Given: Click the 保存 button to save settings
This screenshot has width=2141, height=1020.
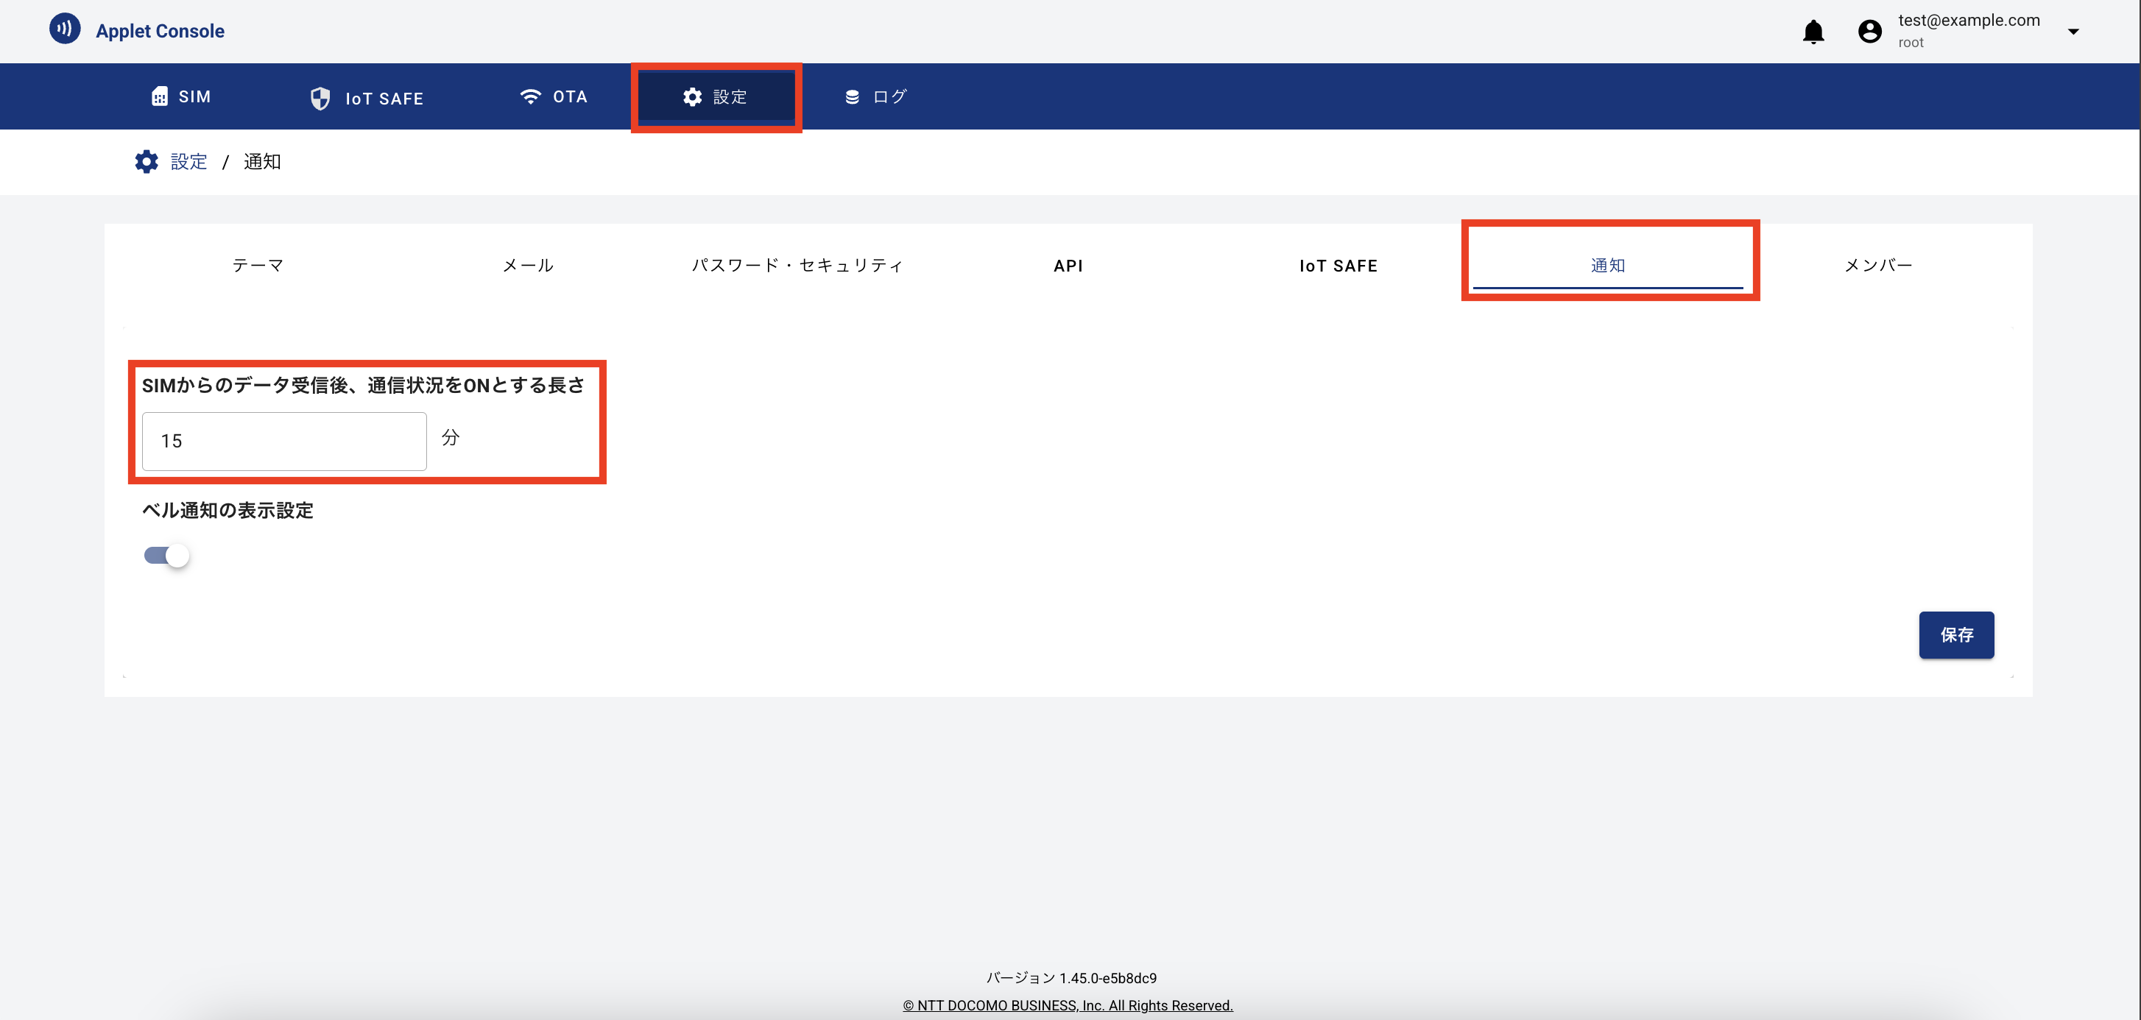Looking at the screenshot, I should 1956,634.
